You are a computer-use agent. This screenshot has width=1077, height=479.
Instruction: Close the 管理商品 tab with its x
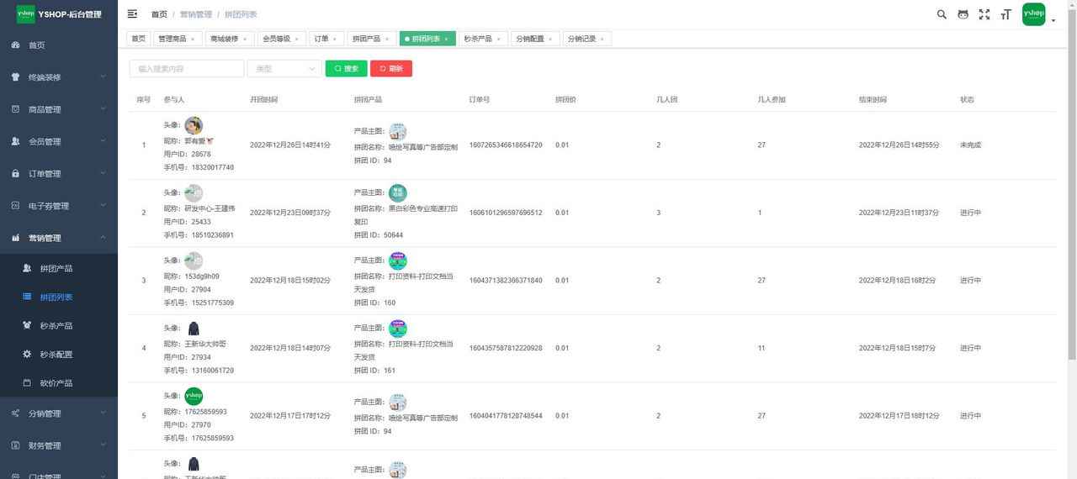[x=193, y=39]
